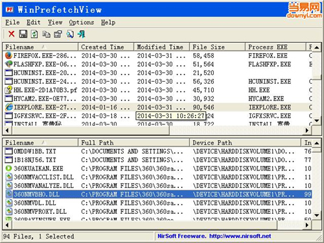
Task: Click the Internet Explorer icon in IEXPLORE.EXE row
Action: coord(8,107)
